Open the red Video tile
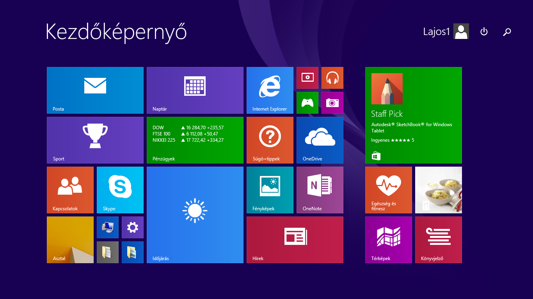This screenshot has width=533, height=299. coord(307,78)
